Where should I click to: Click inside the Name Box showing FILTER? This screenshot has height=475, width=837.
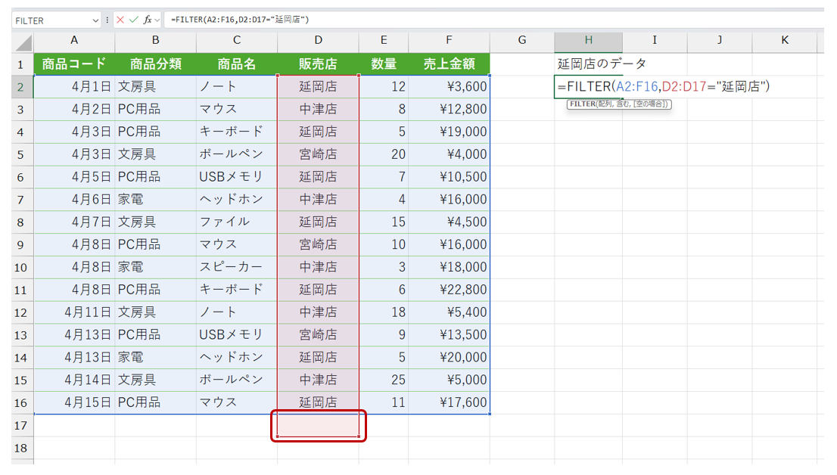tap(51, 20)
